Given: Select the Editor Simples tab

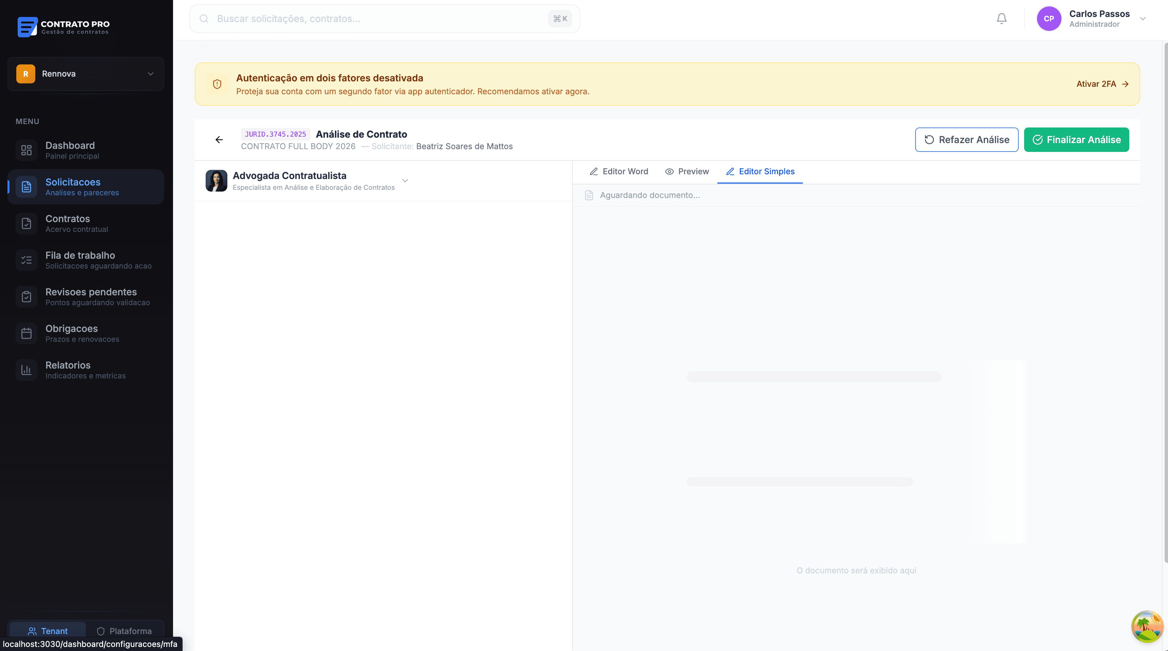Looking at the screenshot, I should point(760,171).
